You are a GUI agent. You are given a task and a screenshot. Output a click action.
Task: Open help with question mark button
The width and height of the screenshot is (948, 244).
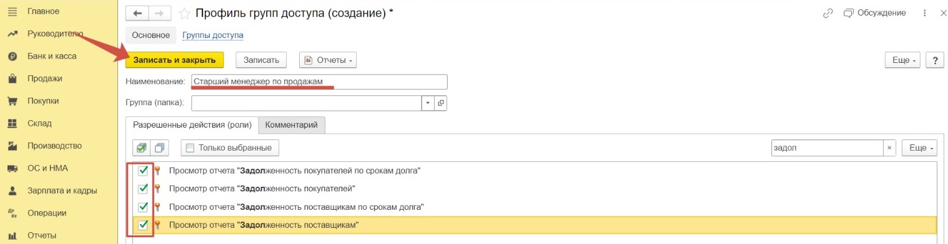pos(934,60)
